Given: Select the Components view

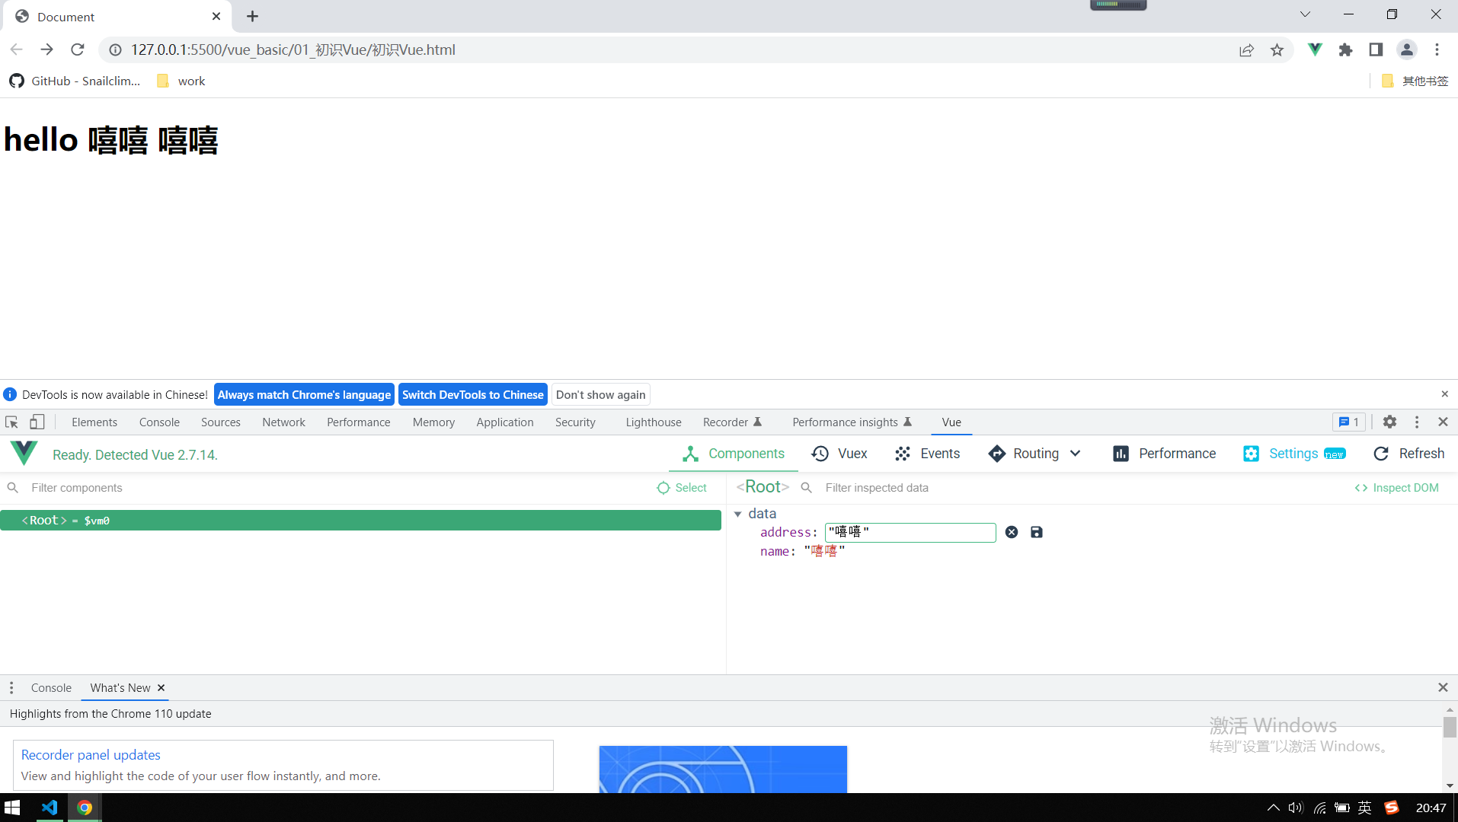Looking at the screenshot, I should [x=734, y=454].
